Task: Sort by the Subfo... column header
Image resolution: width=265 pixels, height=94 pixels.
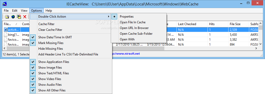Action: click(254, 24)
